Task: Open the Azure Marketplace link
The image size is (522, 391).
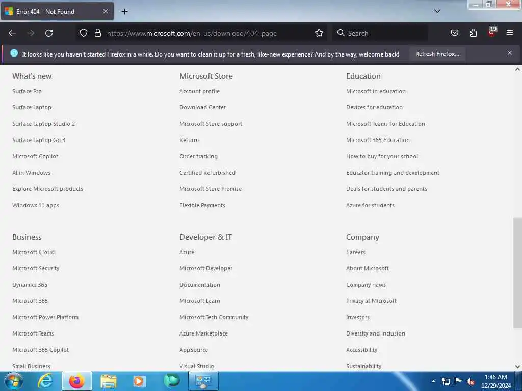Action: click(x=204, y=333)
